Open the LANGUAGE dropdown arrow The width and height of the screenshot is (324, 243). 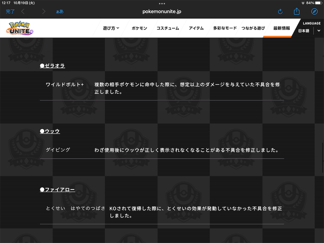(x=319, y=31)
